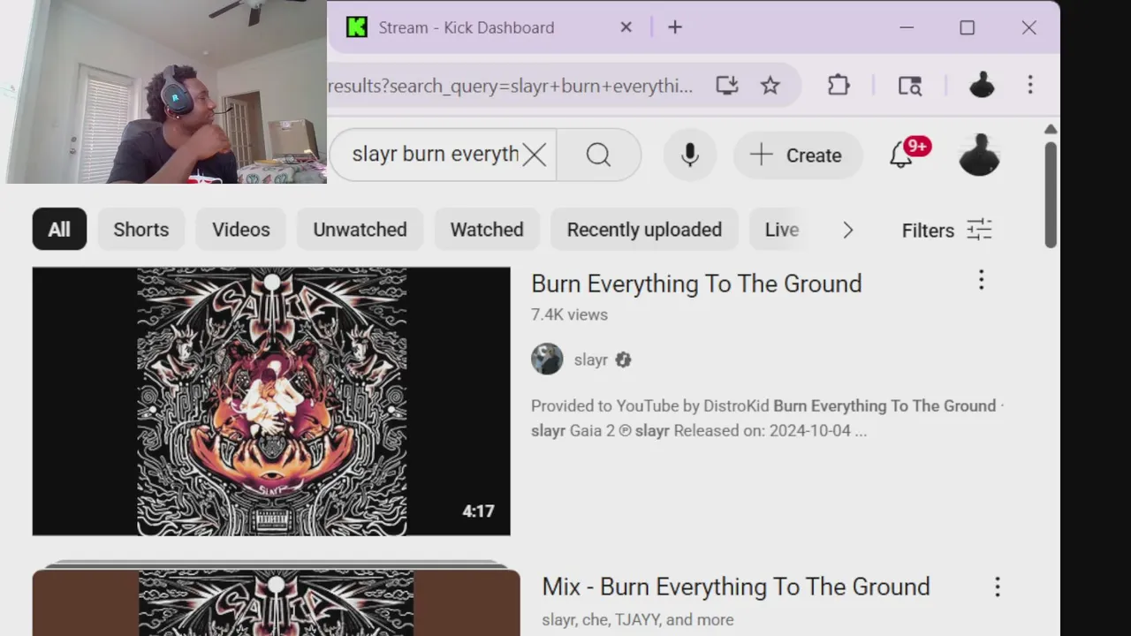Open the Burn Everything To The Ground title
The image size is (1131, 636).
pyautogui.click(x=696, y=284)
